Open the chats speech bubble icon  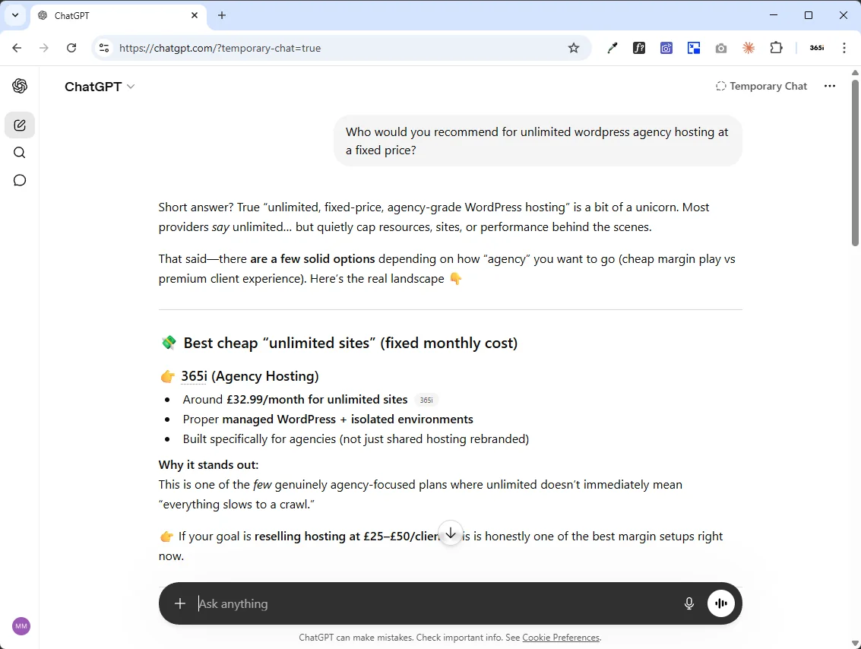[20, 180]
